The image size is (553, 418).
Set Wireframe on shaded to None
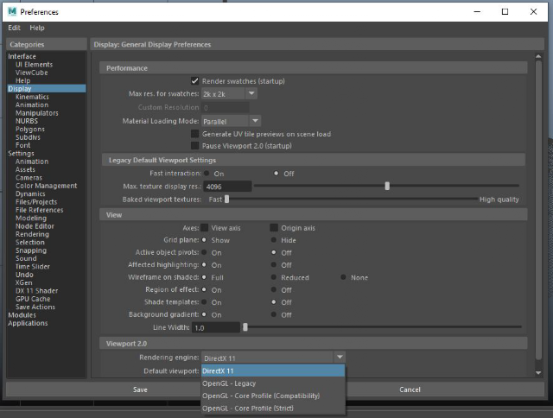click(343, 277)
